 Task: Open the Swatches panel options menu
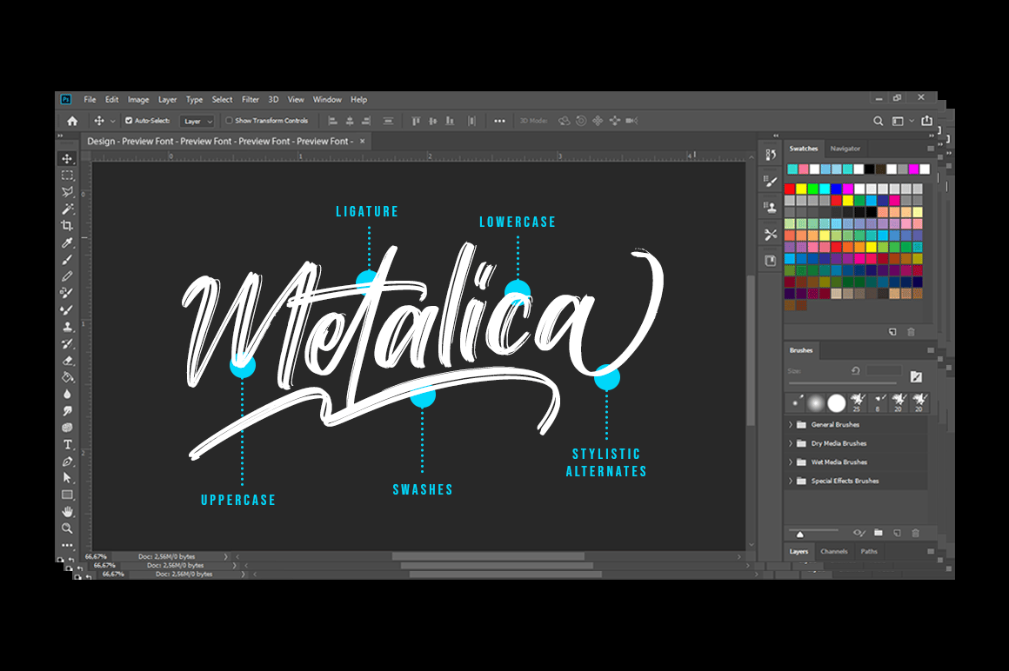tap(931, 149)
